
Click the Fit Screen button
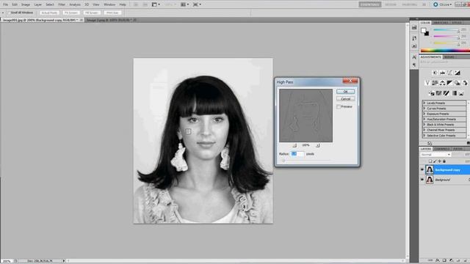pyautogui.click(x=71, y=13)
